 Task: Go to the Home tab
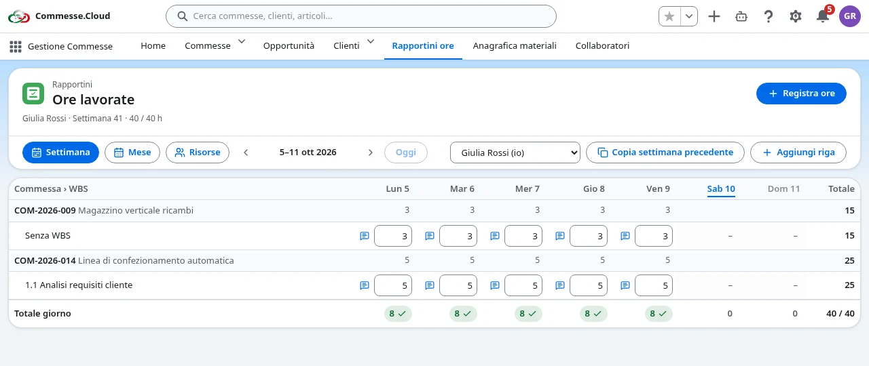point(153,46)
